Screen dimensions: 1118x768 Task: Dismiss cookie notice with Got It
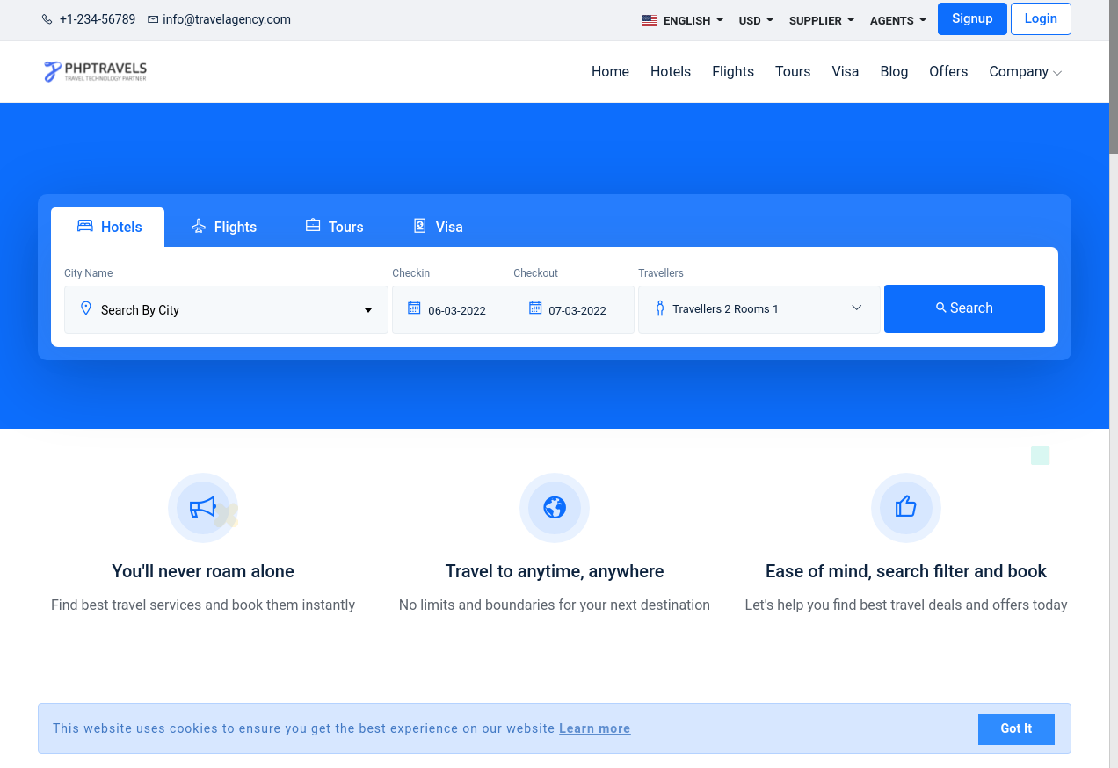pyautogui.click(x=1015, y=728)
